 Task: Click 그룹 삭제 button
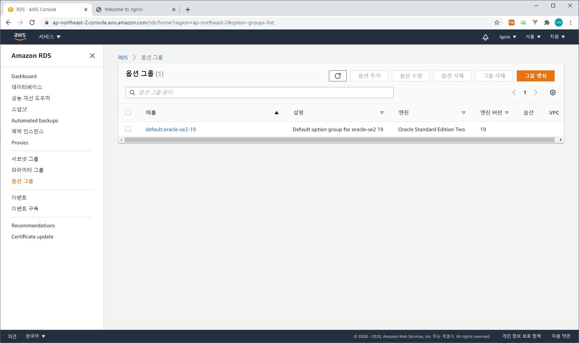click(494, 76)
